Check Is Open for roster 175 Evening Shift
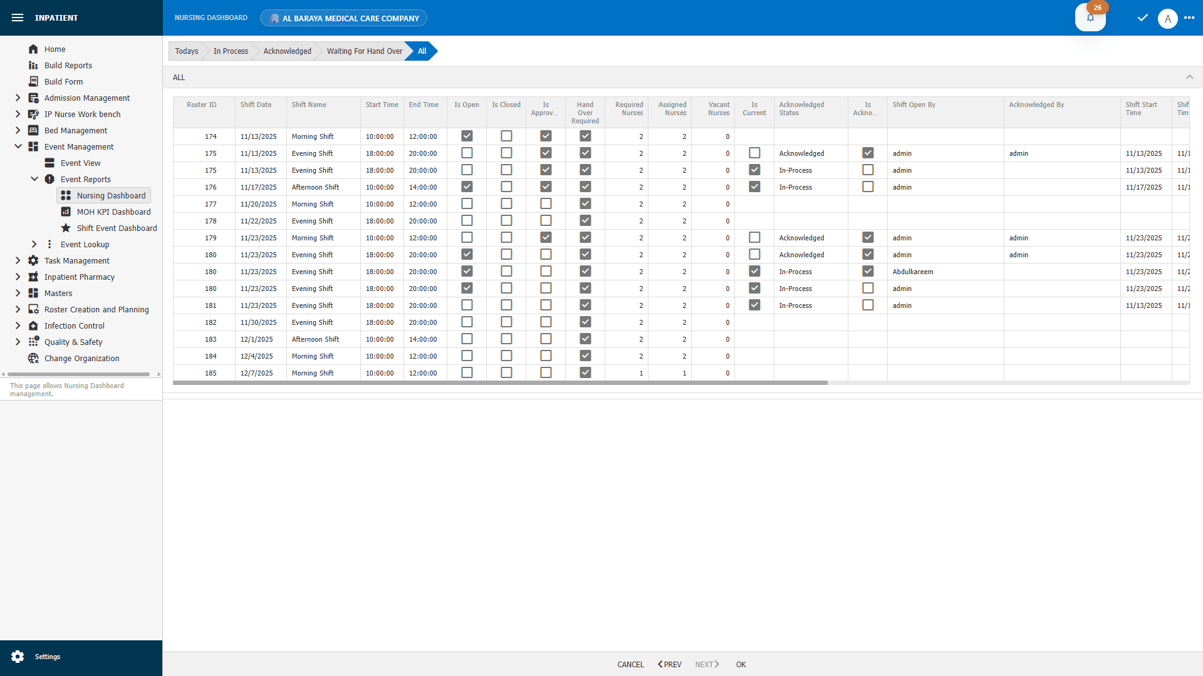This screenshot has height=676, width=1203. [x=466, y=153]
